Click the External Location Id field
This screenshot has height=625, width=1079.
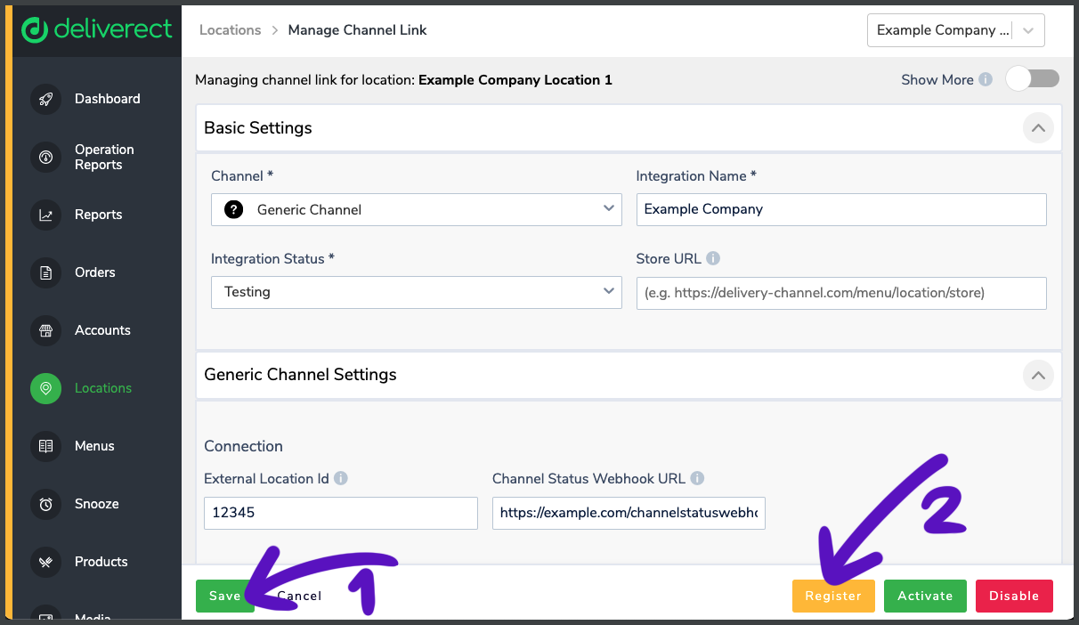pyautogui.click(x=341, y=513)
